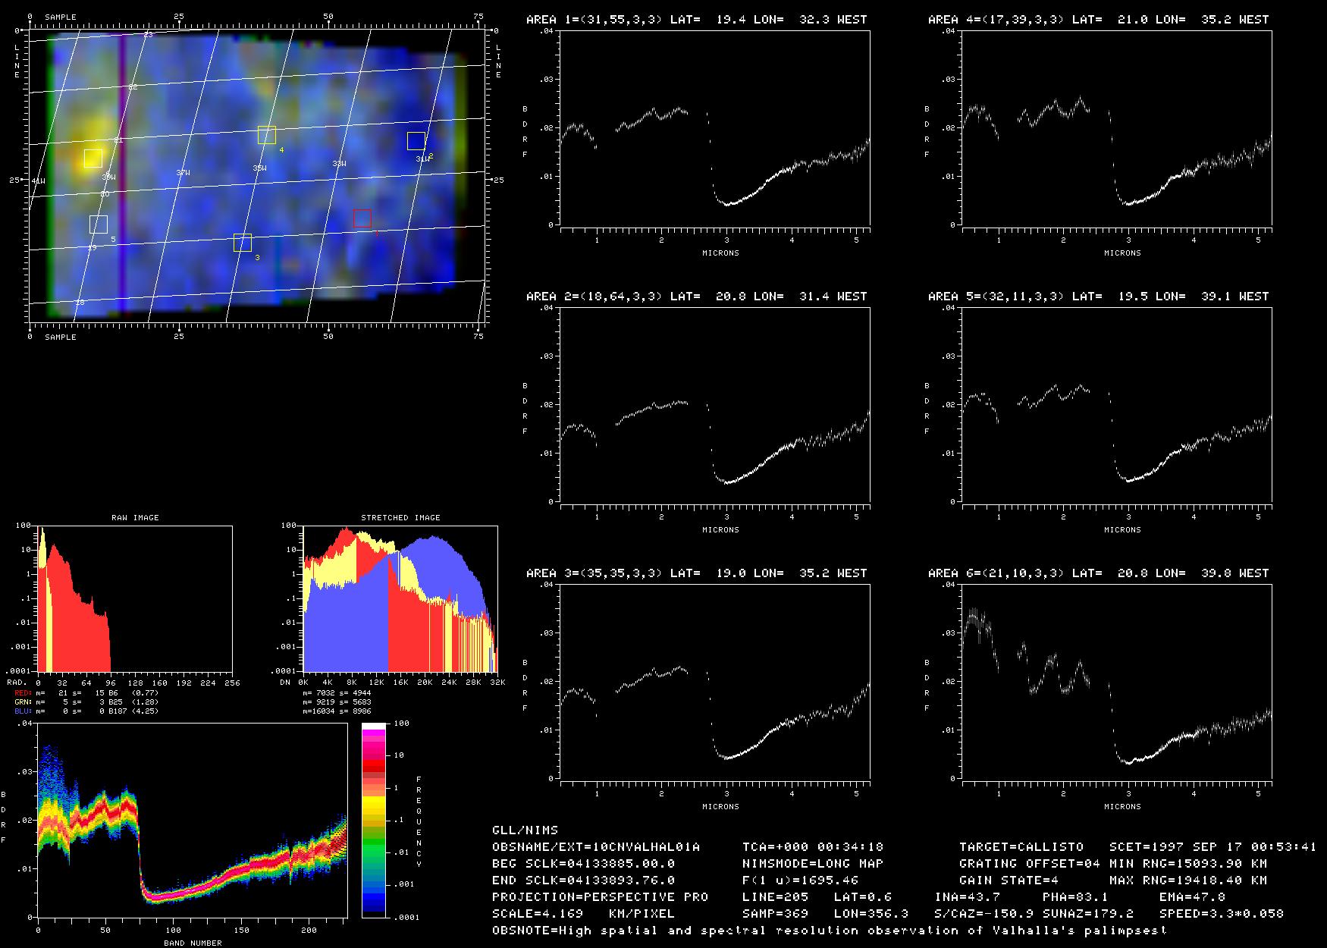The image size is (1327, 948).
Task: Click the AREA 2 spectrum plot title
Action: point(696,296)
